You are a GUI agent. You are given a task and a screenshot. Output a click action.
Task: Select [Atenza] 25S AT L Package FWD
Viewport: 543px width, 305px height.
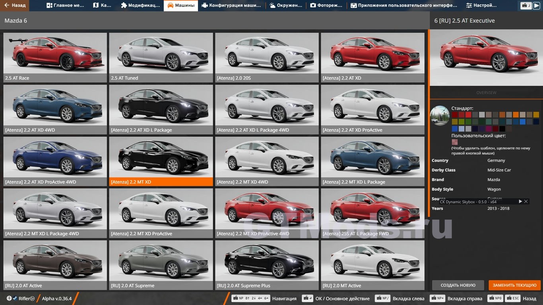click(372, 213)
